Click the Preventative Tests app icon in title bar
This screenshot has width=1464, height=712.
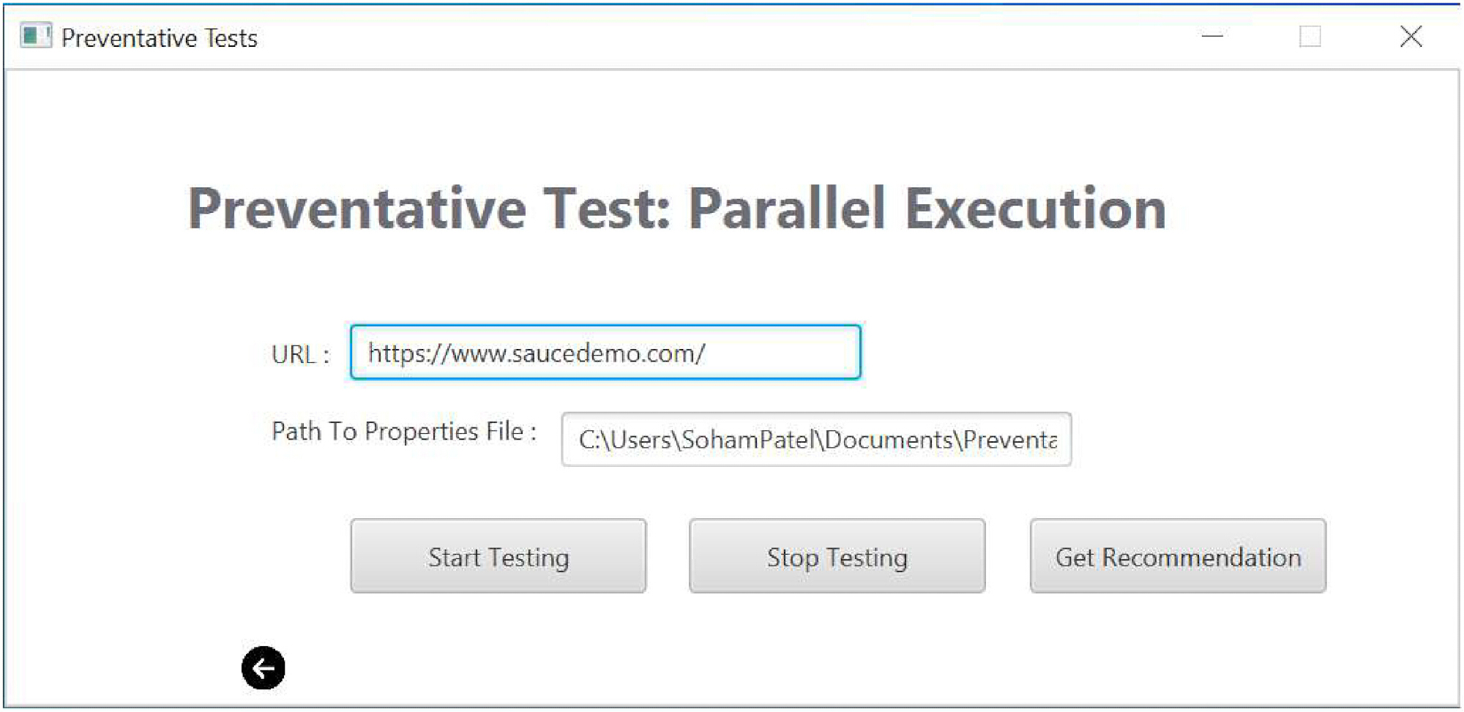pos(36,35)
